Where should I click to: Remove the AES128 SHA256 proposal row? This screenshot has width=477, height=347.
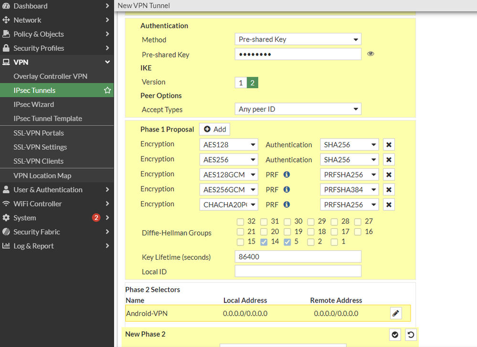pos(389,145)
